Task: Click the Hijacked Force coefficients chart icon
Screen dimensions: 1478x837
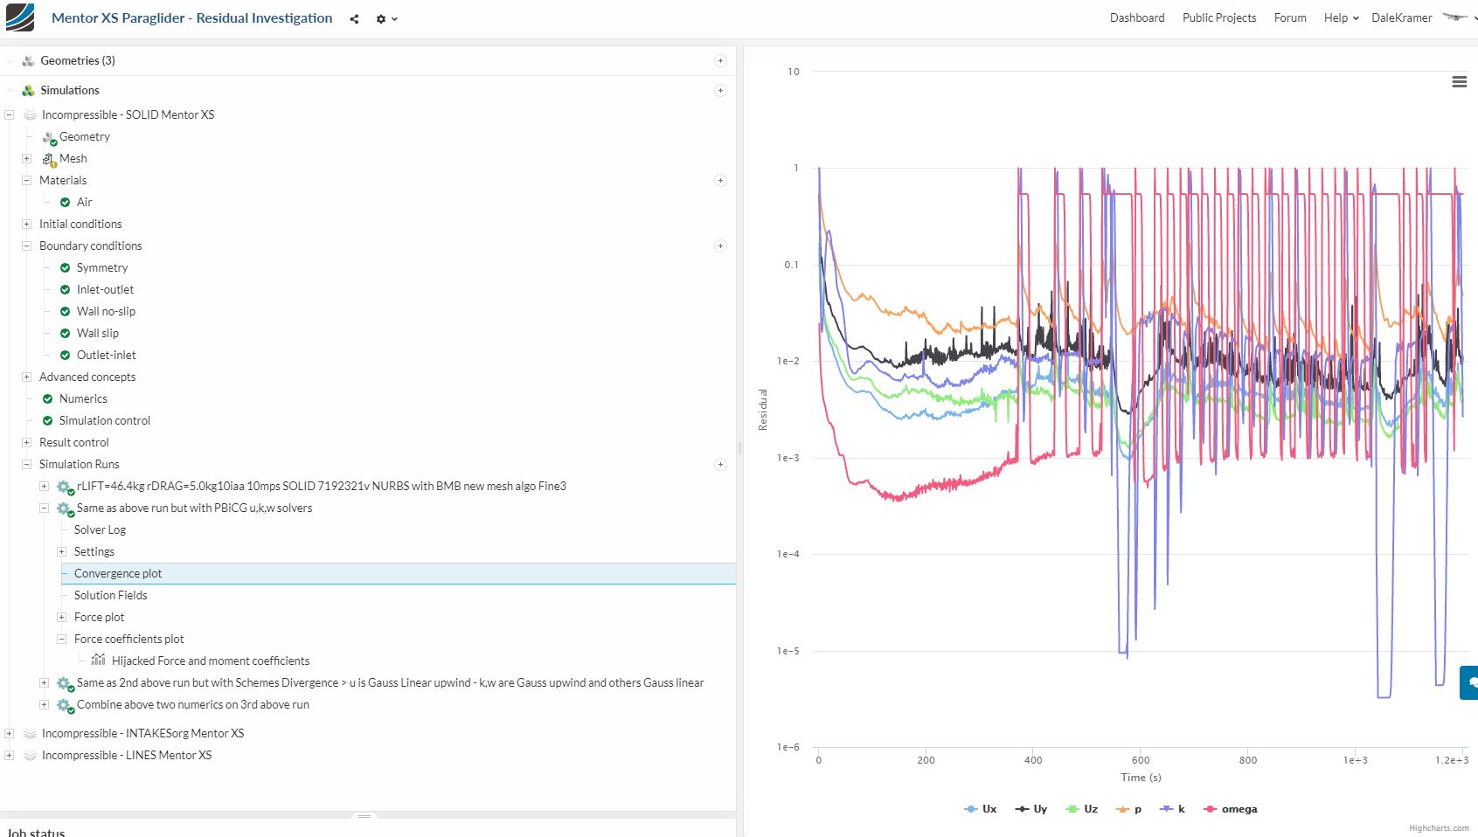Action: 98,661
